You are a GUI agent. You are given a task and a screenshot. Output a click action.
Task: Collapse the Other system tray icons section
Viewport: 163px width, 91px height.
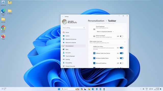click(x=125, y=42)
